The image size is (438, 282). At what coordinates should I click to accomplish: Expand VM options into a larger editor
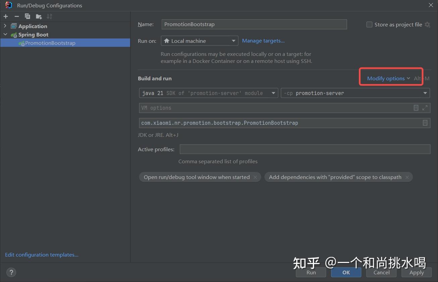[x=426, y=108]
